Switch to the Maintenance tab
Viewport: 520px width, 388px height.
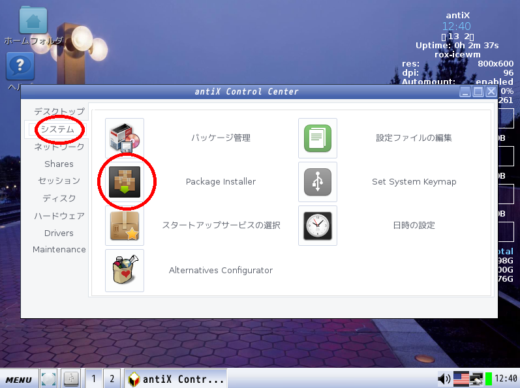[x=59, y=250]
